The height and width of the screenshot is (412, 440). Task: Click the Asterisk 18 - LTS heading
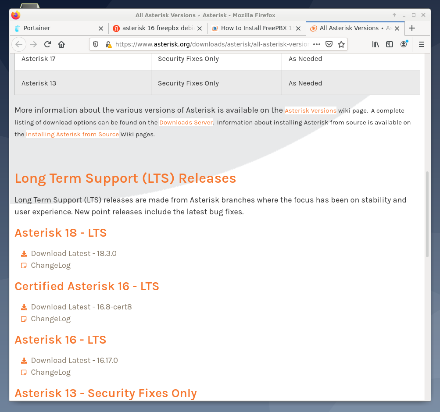coord(61,233)
